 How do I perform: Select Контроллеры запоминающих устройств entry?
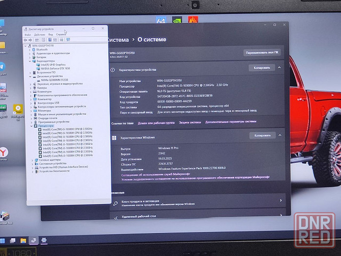62,107
